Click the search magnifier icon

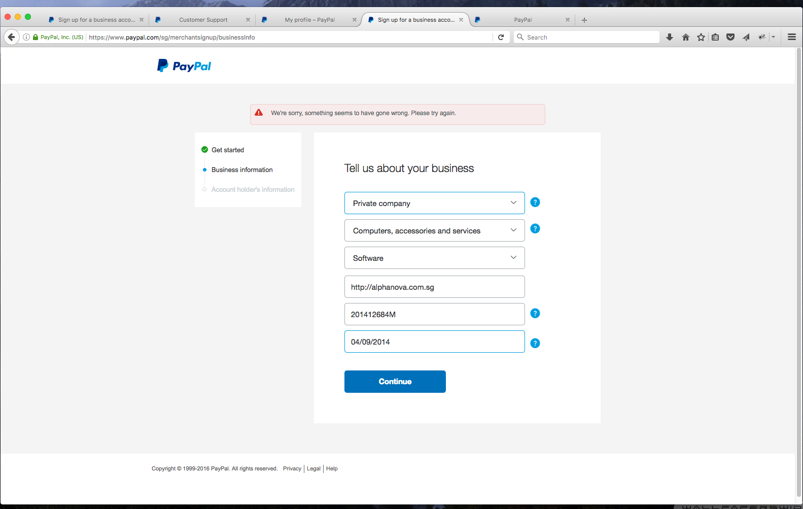click(x=520, y=37)
